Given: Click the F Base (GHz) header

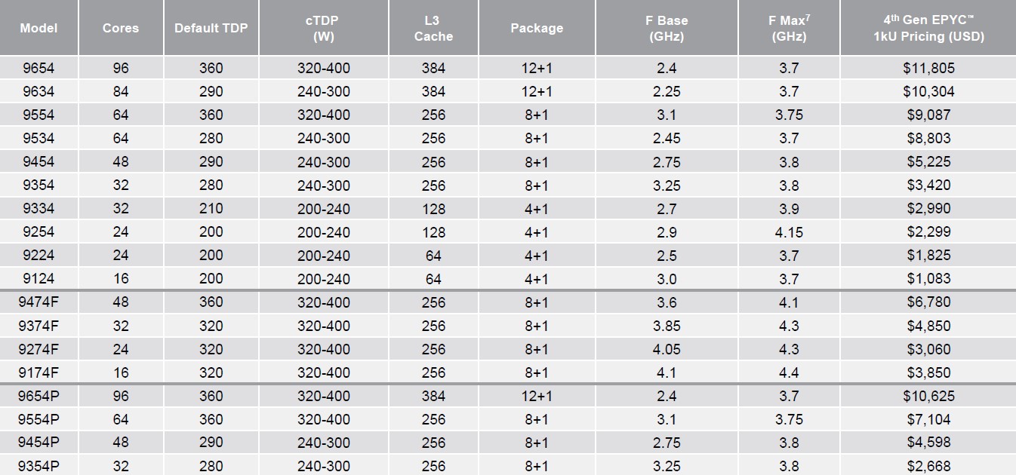Looking at the screenshot, I should (667, 29).
